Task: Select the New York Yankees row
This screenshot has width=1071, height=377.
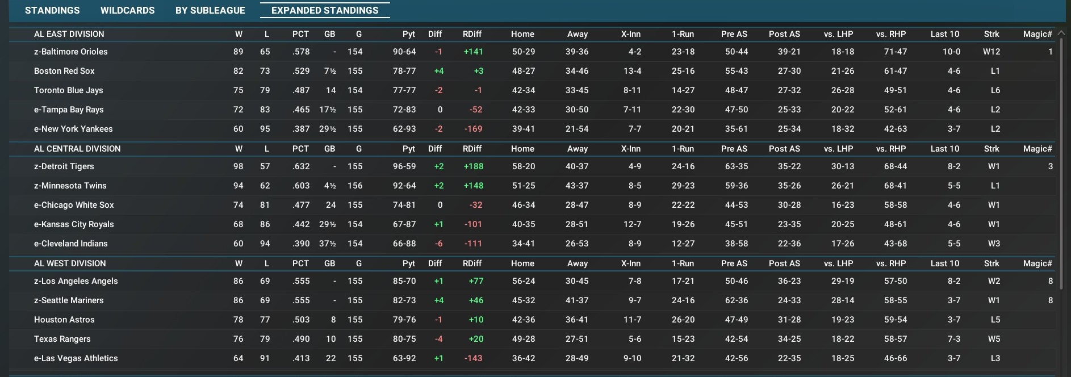Action: (73, 129)
